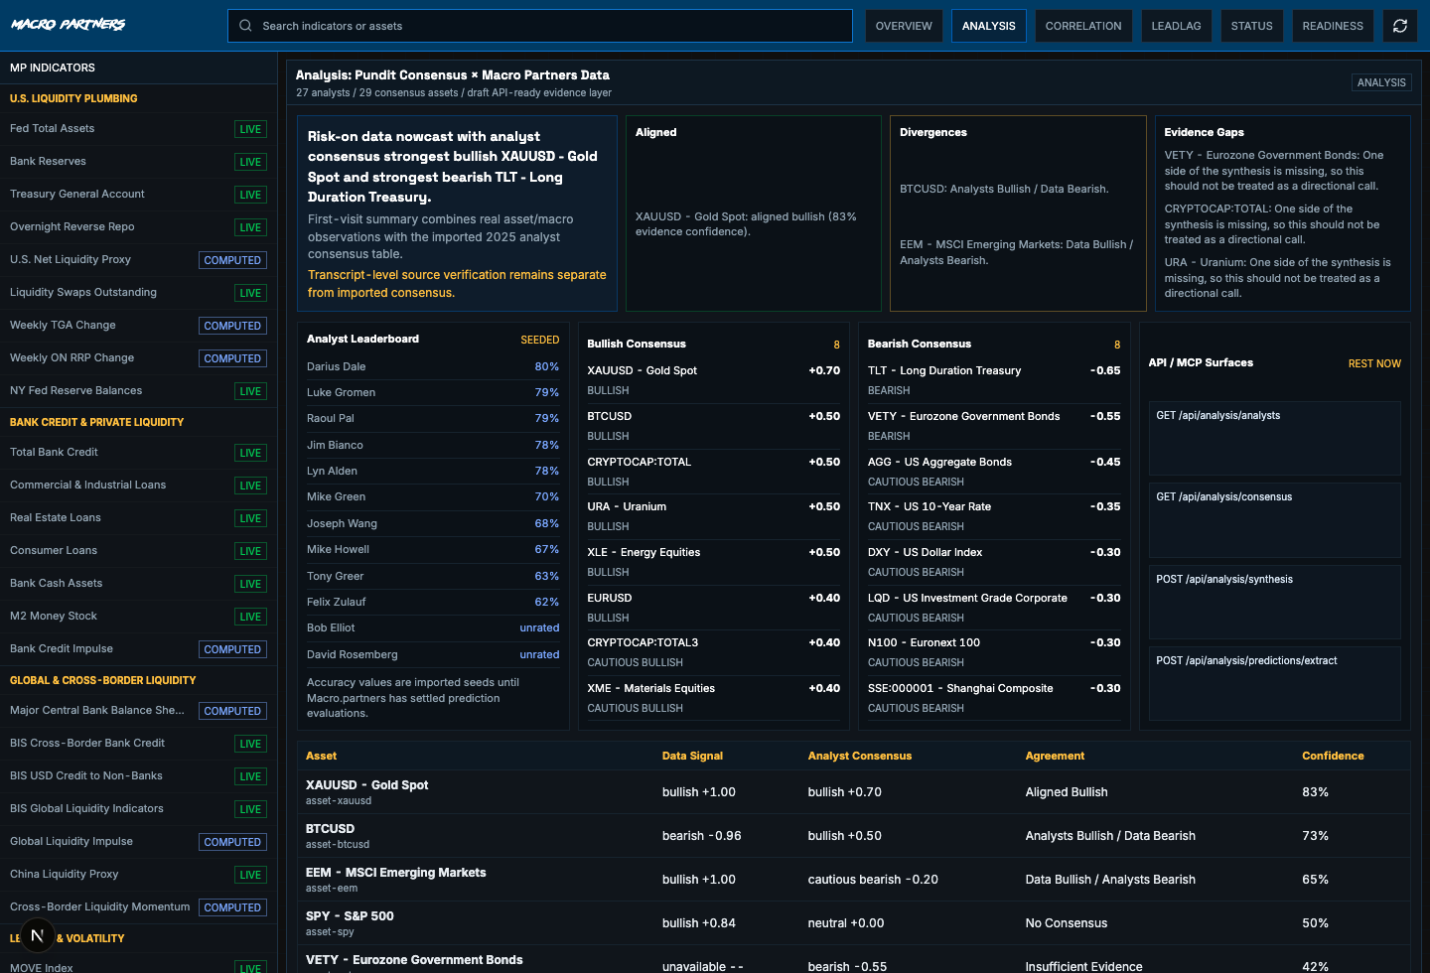Open the SPY - S&P 500 table row

(x=854, y=923)
